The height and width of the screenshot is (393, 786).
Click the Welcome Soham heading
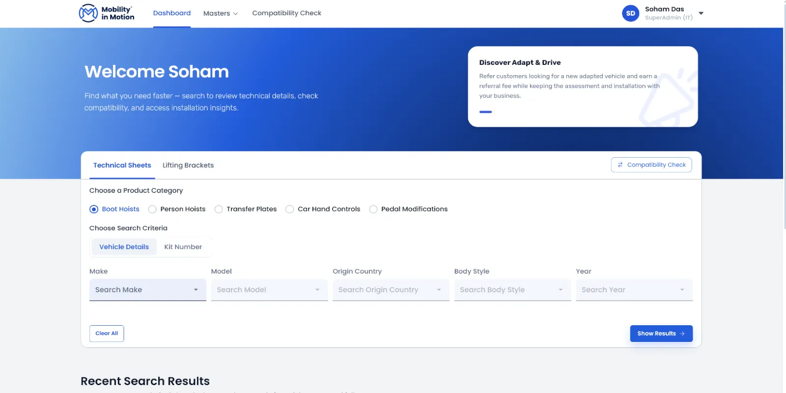[157, 72]
